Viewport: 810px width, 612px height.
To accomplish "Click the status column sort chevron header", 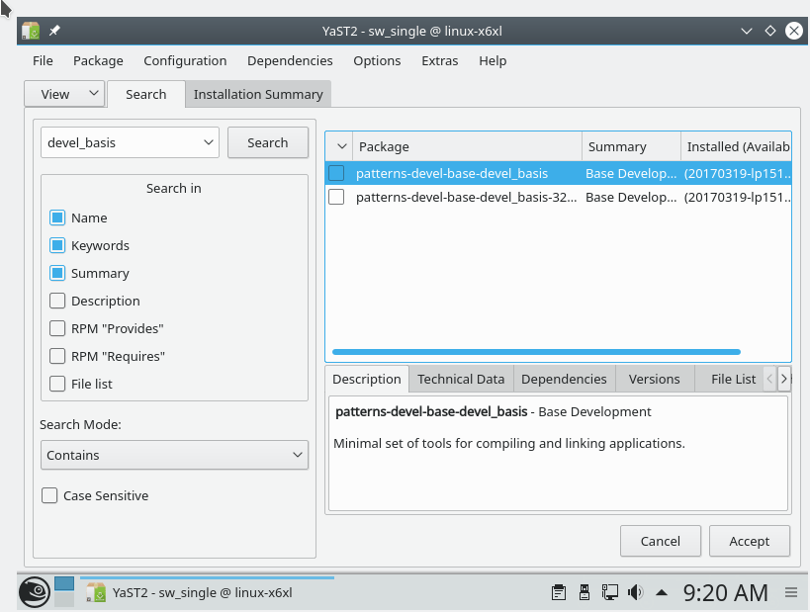I will pos(341,146).
